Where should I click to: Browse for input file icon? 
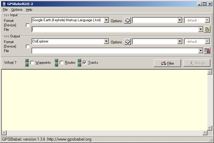coord(207,29)
